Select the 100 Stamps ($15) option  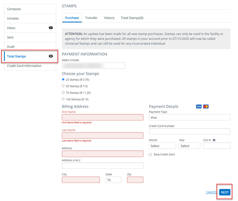point(63,99)
